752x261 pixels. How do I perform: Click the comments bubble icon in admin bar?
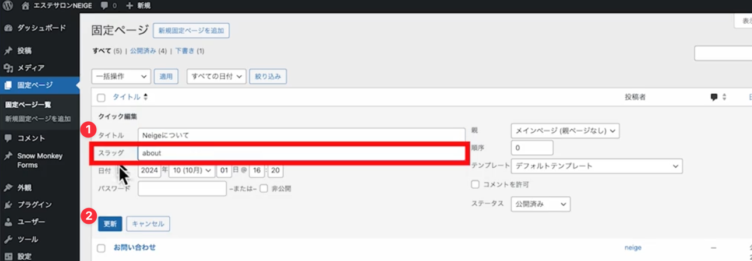tap(104, 6)
